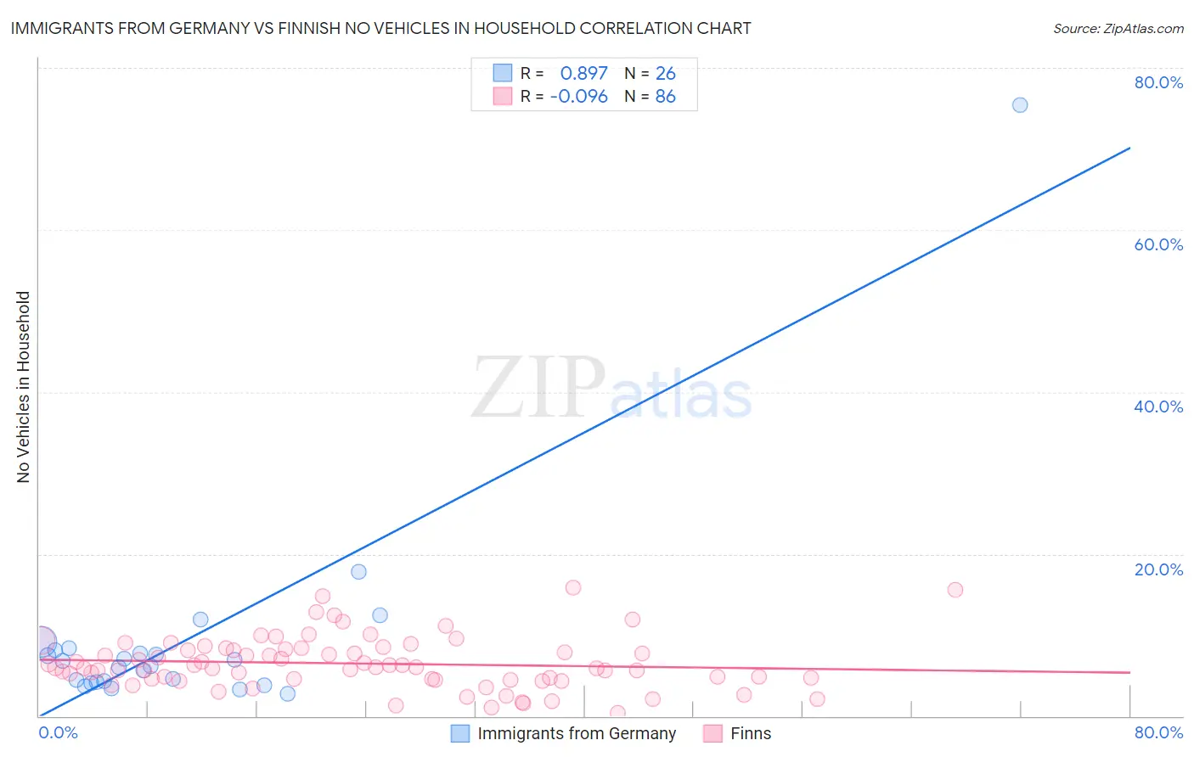Click the blue Immigrants from Germany legend swatch
Image resolution: width=1194 pixels, height=757 pixels.
click(x=459, y=733)
